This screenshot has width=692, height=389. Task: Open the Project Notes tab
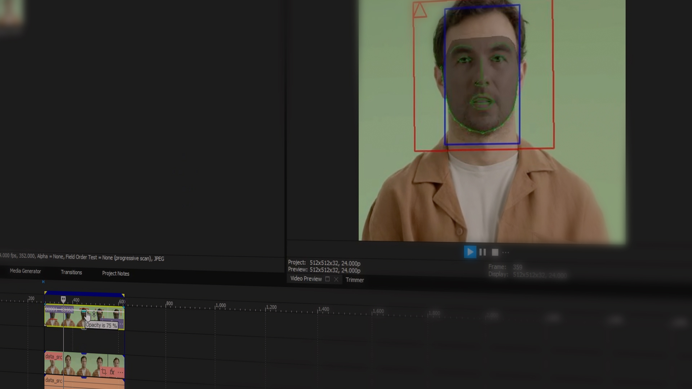pyautogui.click(x=116, y=273)
